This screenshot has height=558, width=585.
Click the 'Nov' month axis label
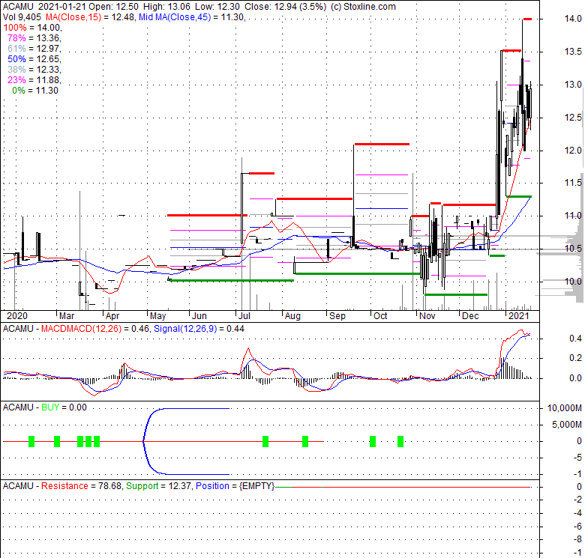coord(427,316)
